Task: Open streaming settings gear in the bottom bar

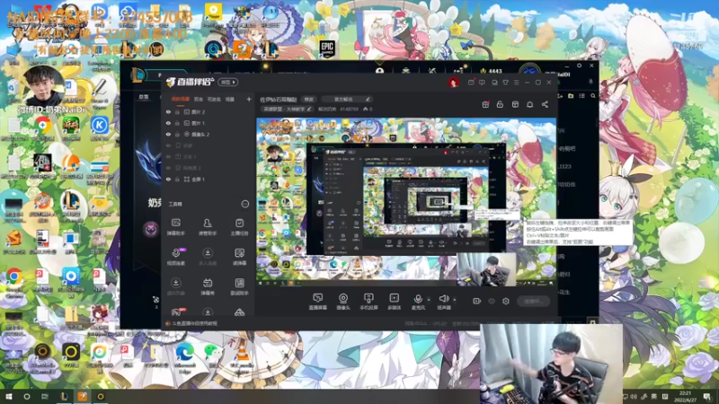Action: click(x=506, y=301)
